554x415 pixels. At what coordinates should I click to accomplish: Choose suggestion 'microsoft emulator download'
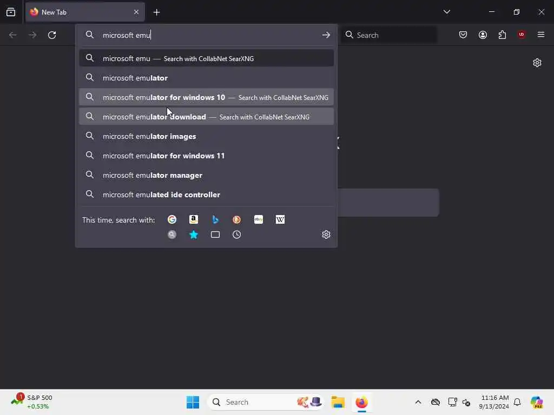(x=206, y=117)
